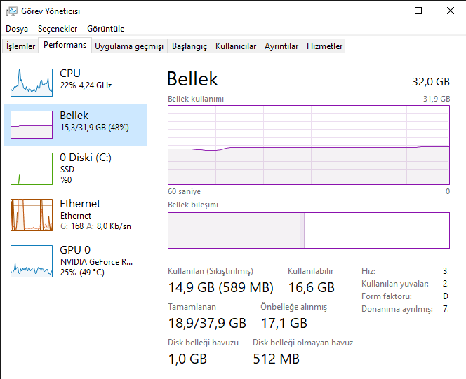Screen dimensions: 466x379
Task: Click the Task Manager app icon in title bar
Action: pyautogui.click(x=12, y=11)
